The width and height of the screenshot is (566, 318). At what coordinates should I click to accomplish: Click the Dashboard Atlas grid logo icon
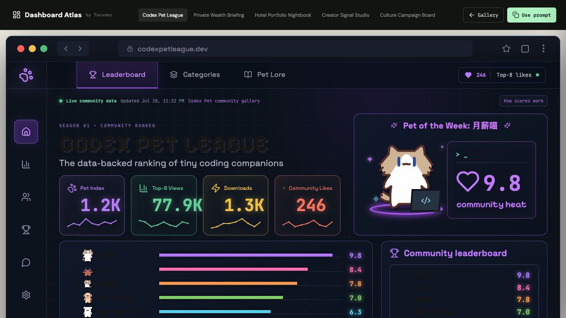[16, 15]
